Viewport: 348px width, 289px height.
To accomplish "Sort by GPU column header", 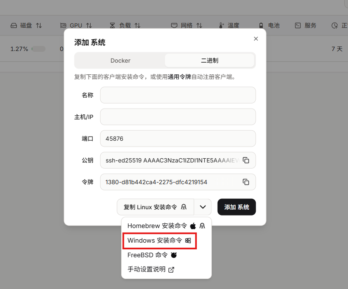I will 76,25.
